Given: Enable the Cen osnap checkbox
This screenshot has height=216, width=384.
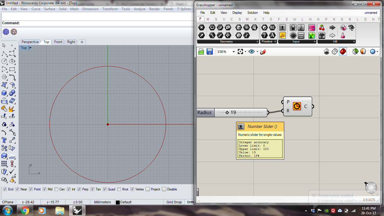Looking at the screenshot, I should pyautogui.click(x=57, y=189).
